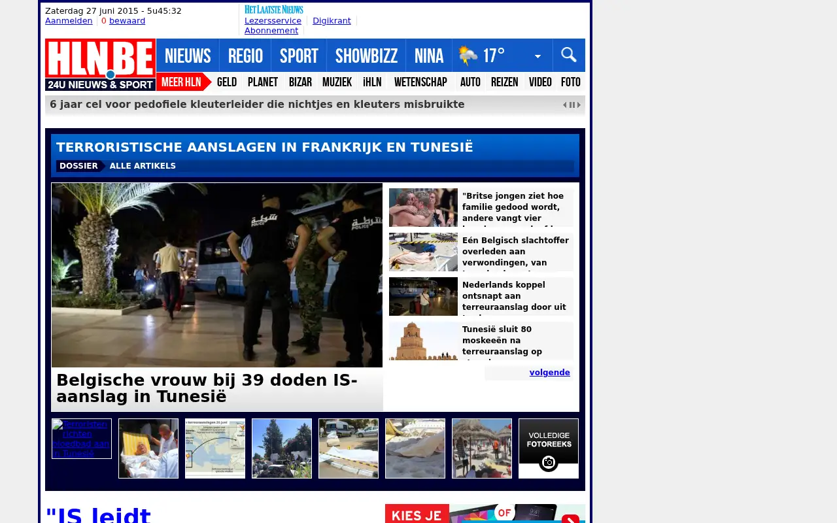The width and height of the screenshot is (837, 523).
Task: Select the Dossier tab
Action: [x=78, y=166]
